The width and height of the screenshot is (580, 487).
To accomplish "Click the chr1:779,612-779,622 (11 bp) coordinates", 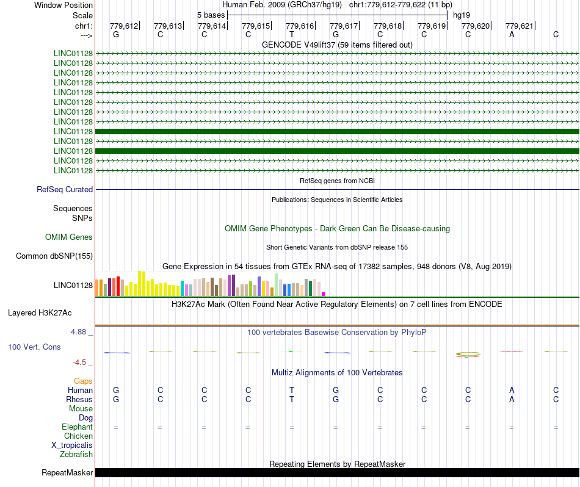I will [401, 5].
